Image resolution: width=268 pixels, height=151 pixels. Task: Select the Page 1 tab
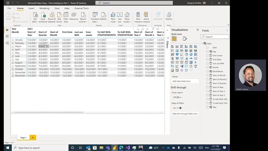coord(23,138)
